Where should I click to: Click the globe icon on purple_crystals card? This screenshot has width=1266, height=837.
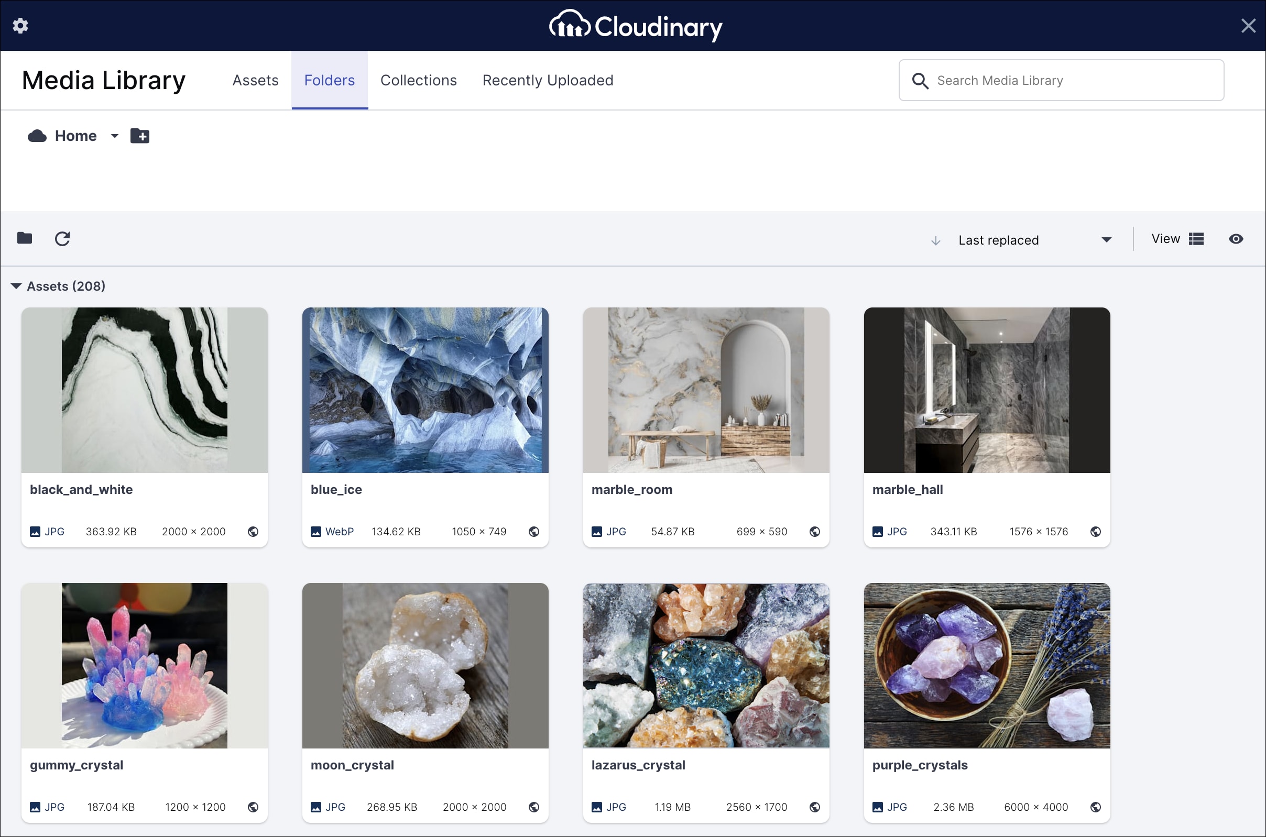pos(1095,807)
